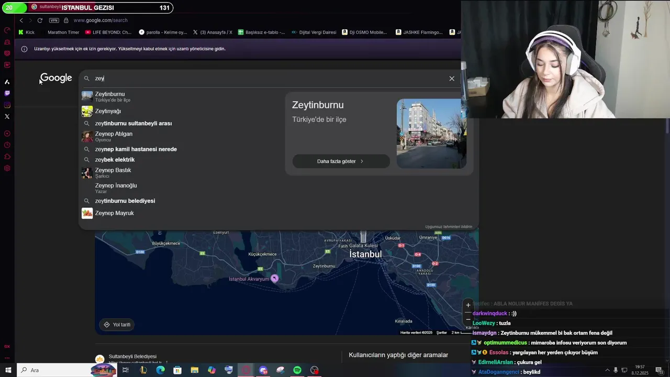Click the map 'Şartlar' link
The image size is (670, 377).
point(442,332)
